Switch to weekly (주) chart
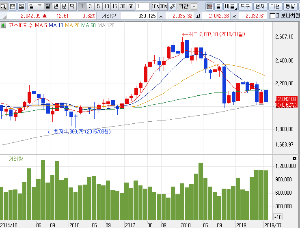 coord(40,6)
